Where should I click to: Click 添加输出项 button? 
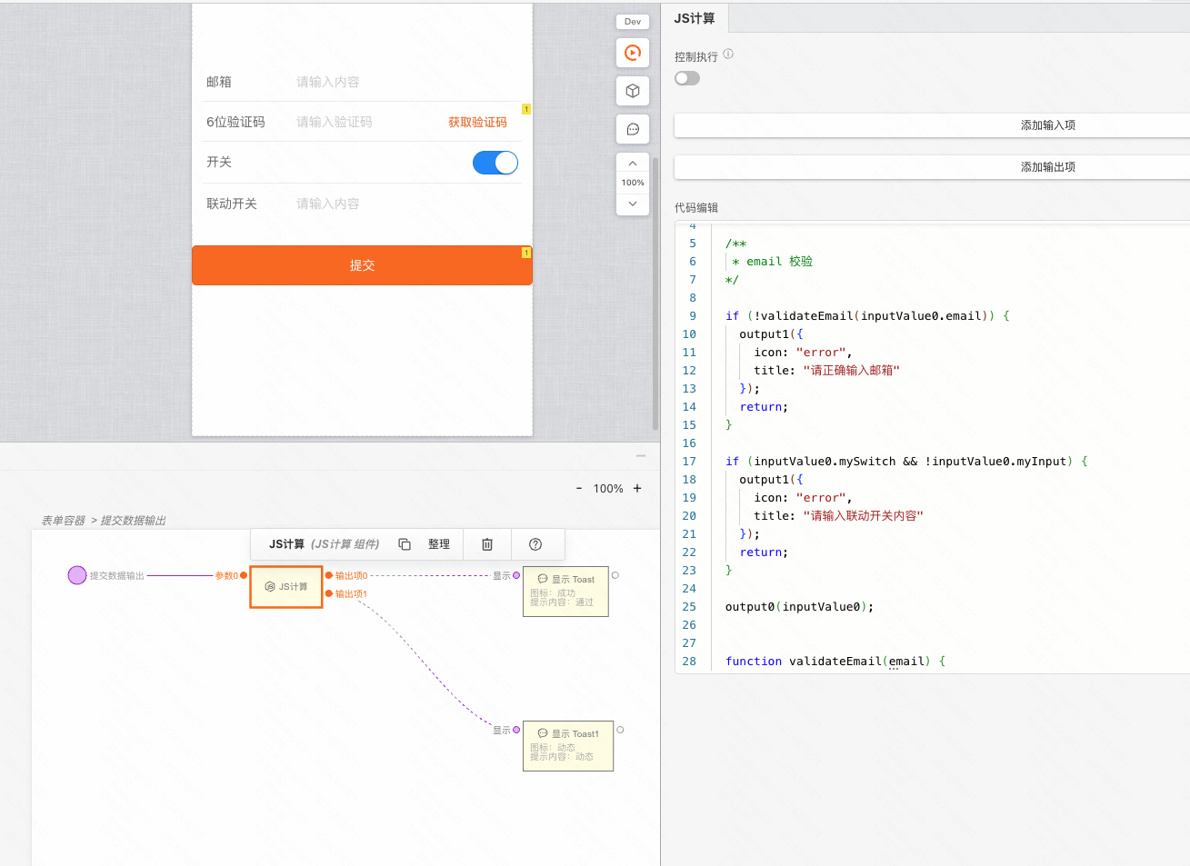pyautogui.click(x=932, y=167)
